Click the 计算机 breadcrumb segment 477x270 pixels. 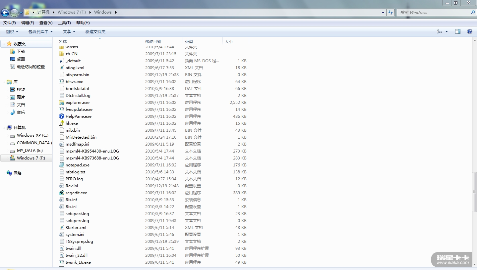[x=43, y=12]
